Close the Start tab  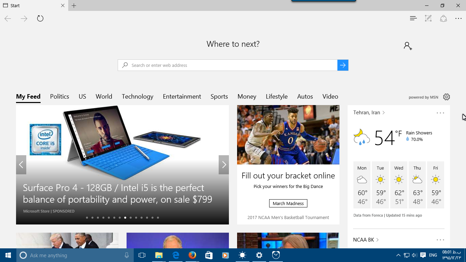[x=63, y=5]
